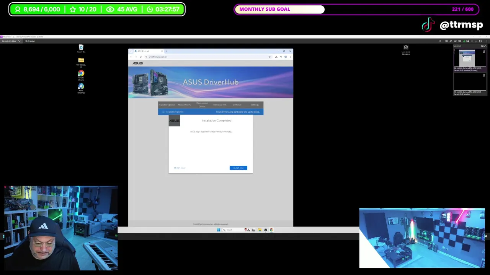Open Chrome downloads icon
This screenshot has width=490, height=275.
click(x=276, y=57)
